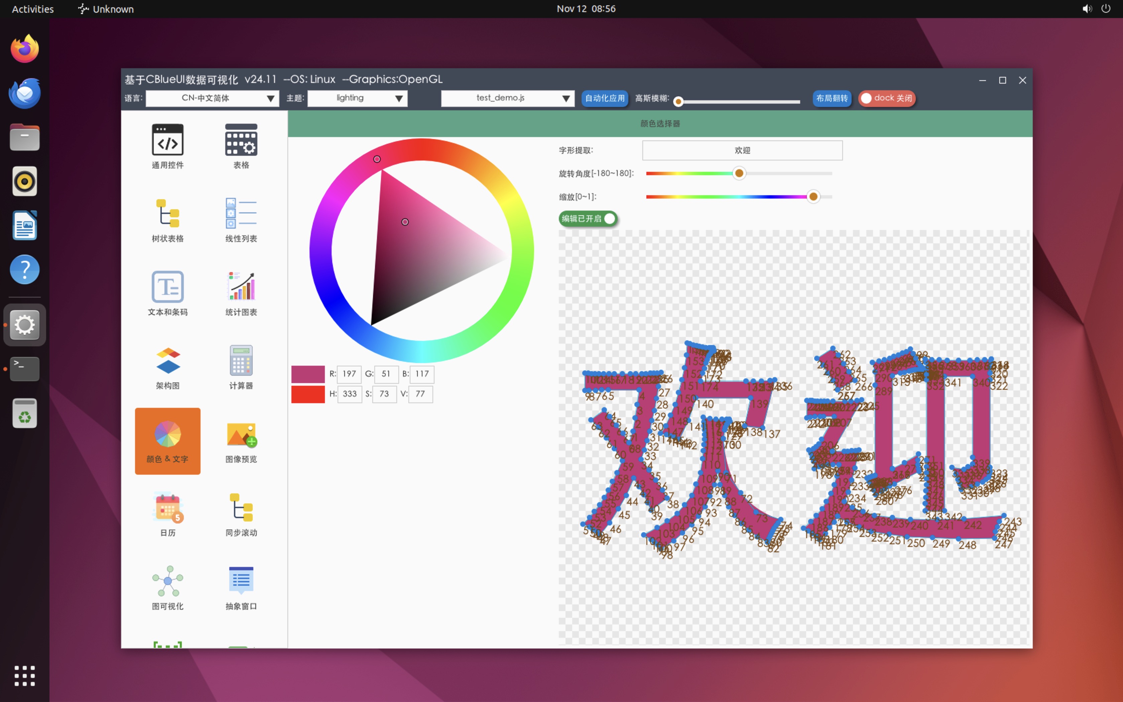
Task: Open the 树状表格 tree table panel
Action: [x=167, y=220]
